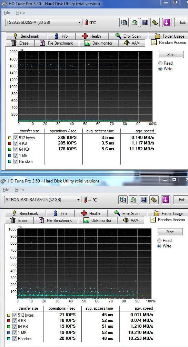Screen dimensions: 188x347
Task: Click HD Tune title bar icon in bottom window
Action: pyautogui.click(x=3, y=181)
